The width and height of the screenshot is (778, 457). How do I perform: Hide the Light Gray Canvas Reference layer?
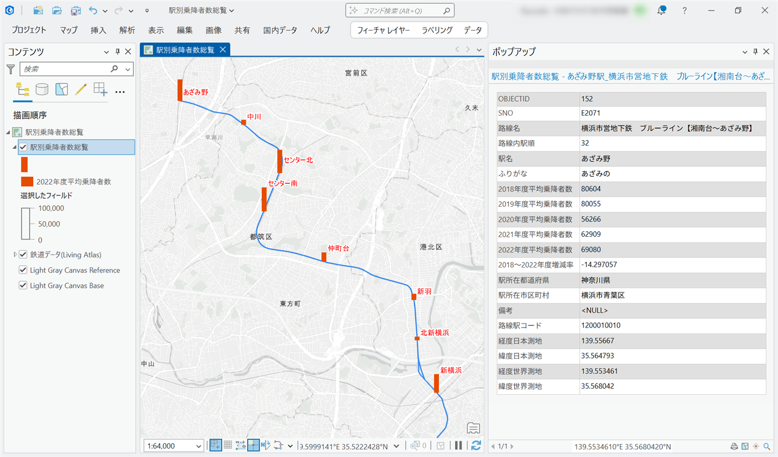tap(23, 270)
